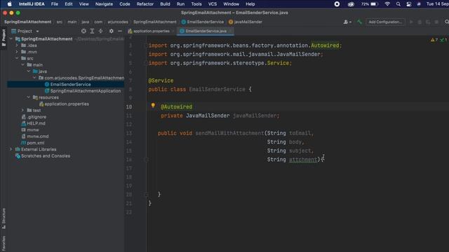Click the Build project hammer icon

point(359,22)
